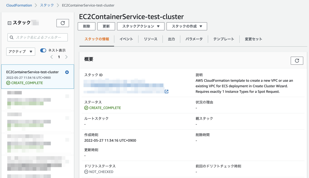Refresh the overview panel

(x=297, y=61)
